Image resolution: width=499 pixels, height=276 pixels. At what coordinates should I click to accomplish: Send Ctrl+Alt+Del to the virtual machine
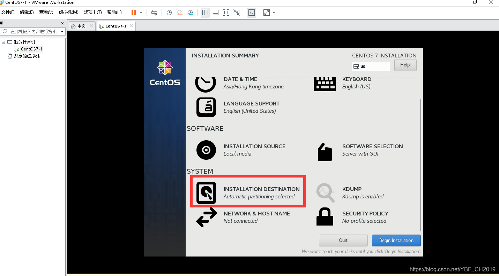[x=154, y=13]
